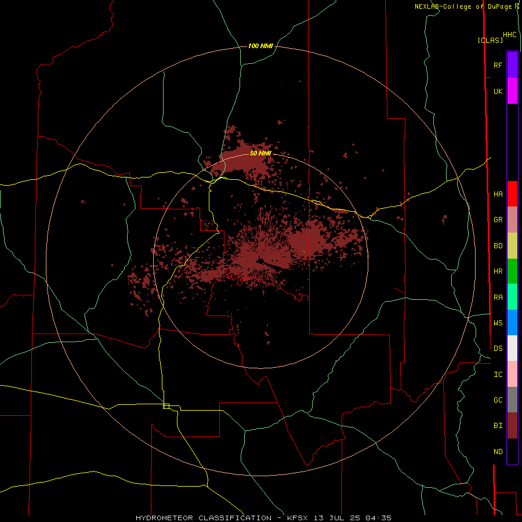Click the magenta UK color swatch
522x522 pixels.
[512, 91]
